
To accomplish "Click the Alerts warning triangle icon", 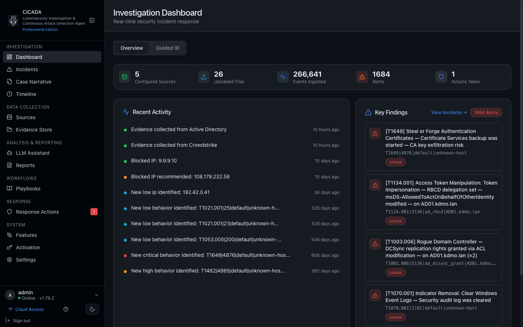I will [x=362, y=77].
